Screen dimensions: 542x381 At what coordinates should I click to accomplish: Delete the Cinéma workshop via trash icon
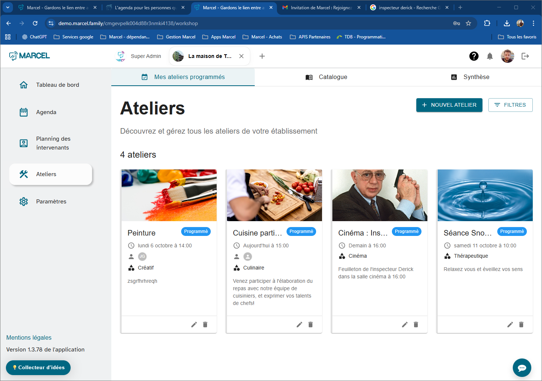pyautogui.click(x=416, y=325)
